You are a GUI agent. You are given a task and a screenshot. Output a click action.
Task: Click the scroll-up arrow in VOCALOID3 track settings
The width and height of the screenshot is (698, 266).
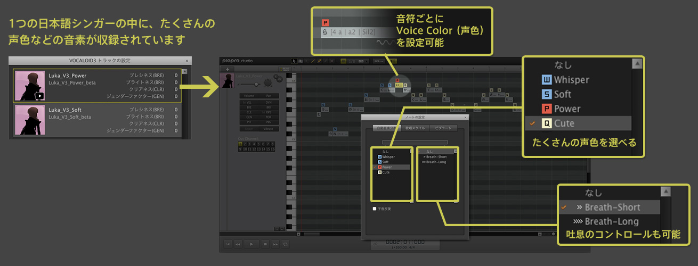[185, 71]
